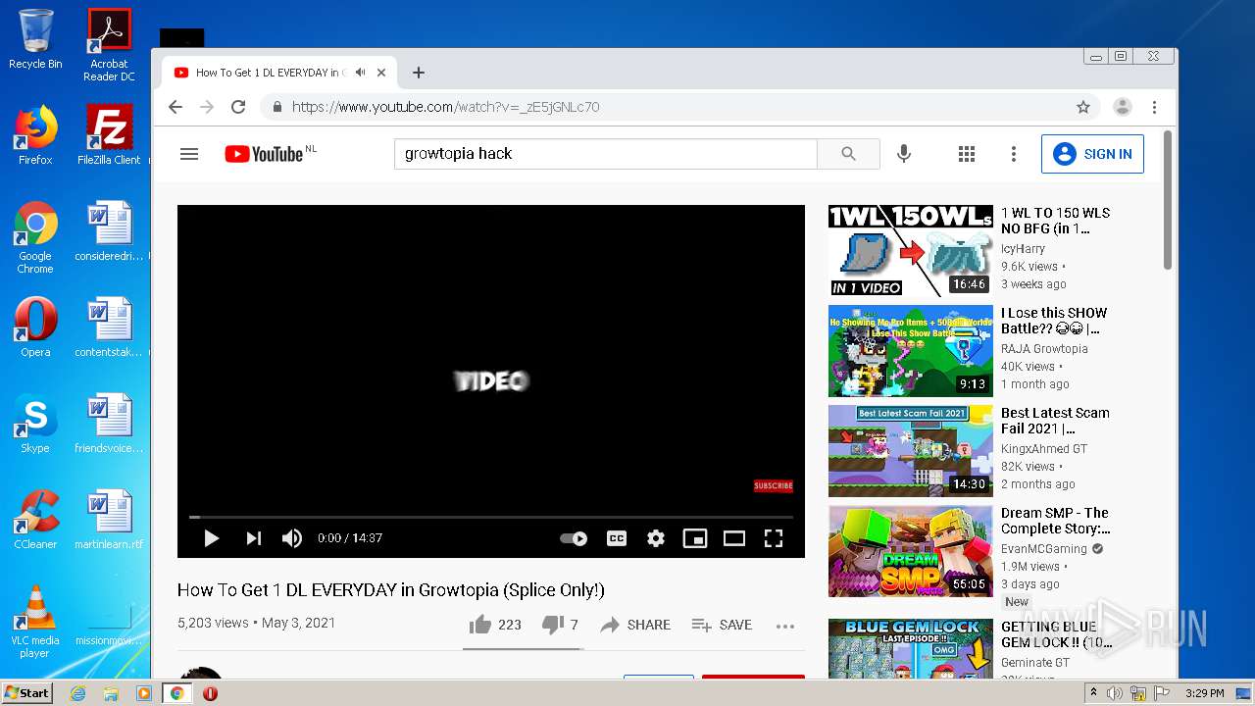
Task: Reload the page in Chrome
Action: click(x=238, y=107)
